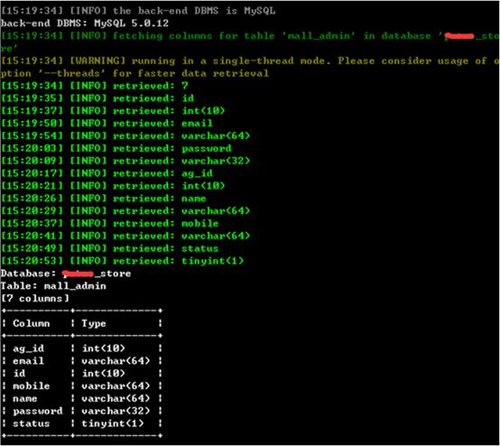Viewport: 500px width, 446px height.
Task: Click the 'Column' table header
Action: click(32, 323)
